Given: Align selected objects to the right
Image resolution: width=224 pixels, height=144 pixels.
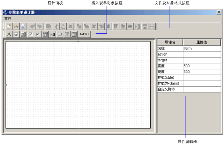Looking at the screenshot, I should point(101,26).
